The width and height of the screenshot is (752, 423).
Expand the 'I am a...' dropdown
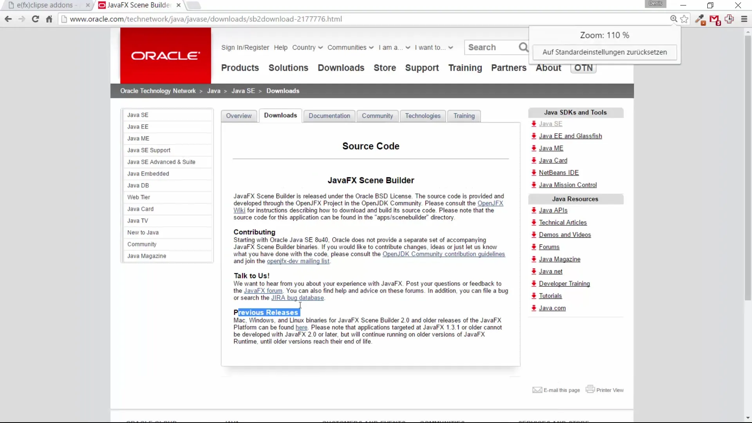(x=394, y=47)
